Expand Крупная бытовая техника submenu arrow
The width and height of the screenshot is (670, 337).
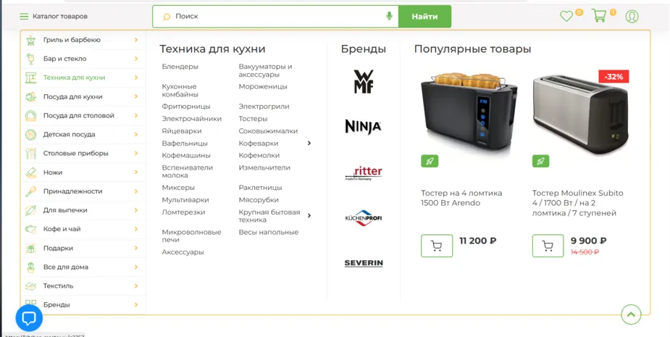(x=309, y=215)
